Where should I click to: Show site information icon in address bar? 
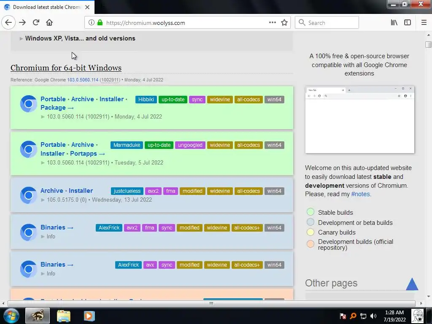click(92, 23)
